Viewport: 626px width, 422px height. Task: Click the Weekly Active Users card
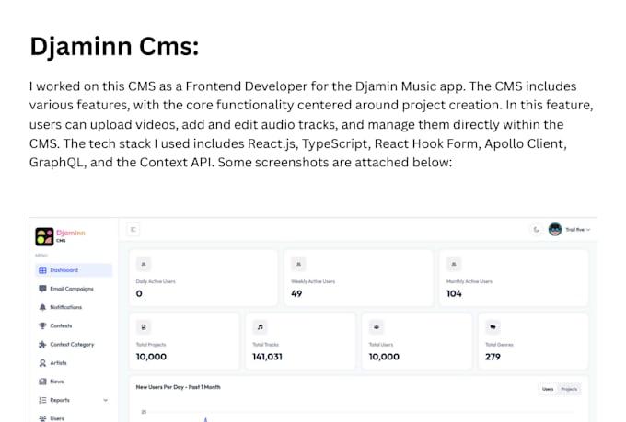pos(358,278)
